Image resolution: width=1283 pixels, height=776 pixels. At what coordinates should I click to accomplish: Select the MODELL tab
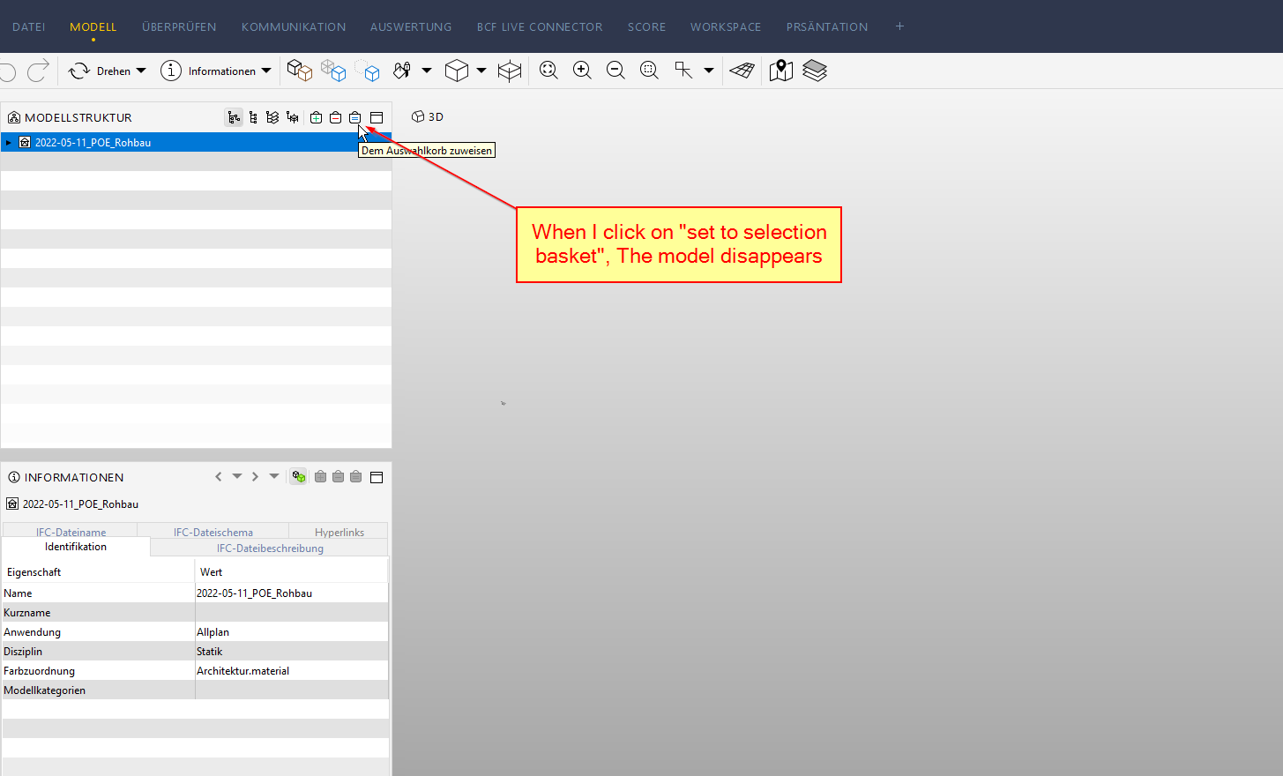(x=93, y=26)
